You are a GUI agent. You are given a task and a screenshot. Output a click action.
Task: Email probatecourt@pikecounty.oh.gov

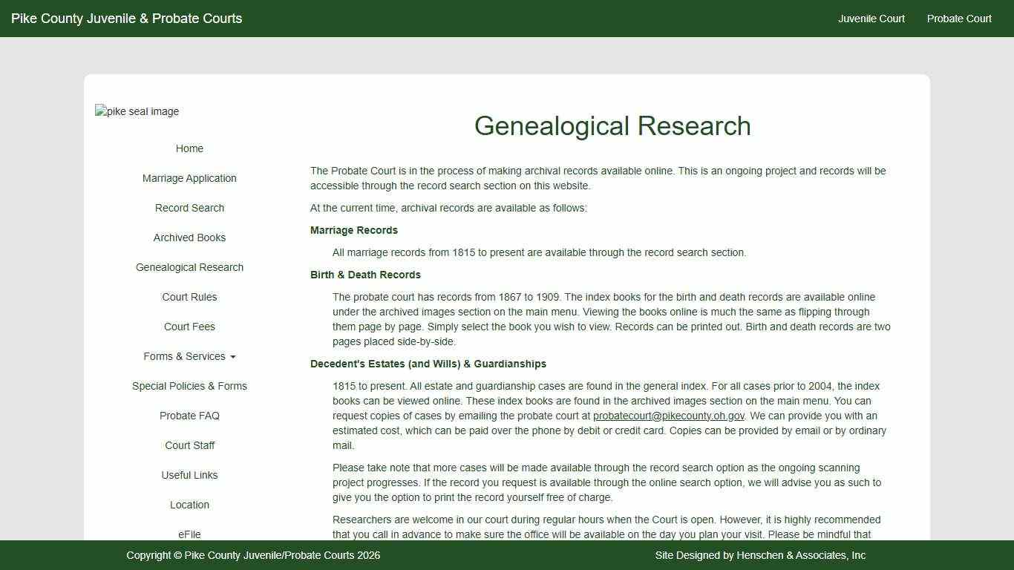pos(668,416)
